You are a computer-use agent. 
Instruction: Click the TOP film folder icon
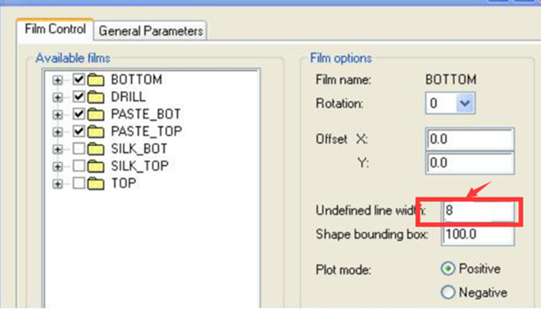[x=96, y=183]
